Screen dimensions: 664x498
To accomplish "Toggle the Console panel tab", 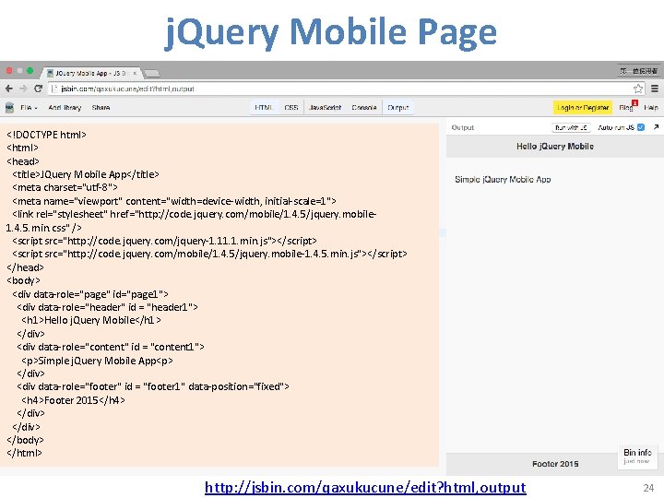I will [x=364, y=108].
